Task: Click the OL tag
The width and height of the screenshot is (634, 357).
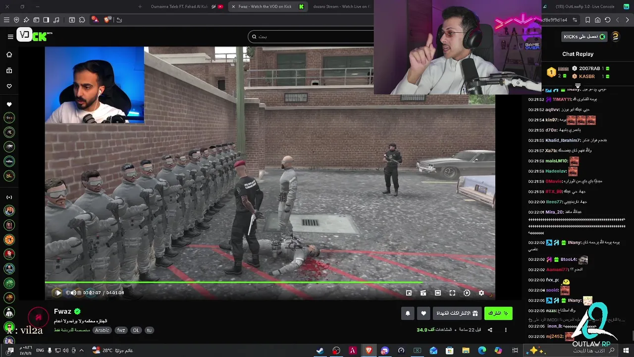Action: pos(136,330)
